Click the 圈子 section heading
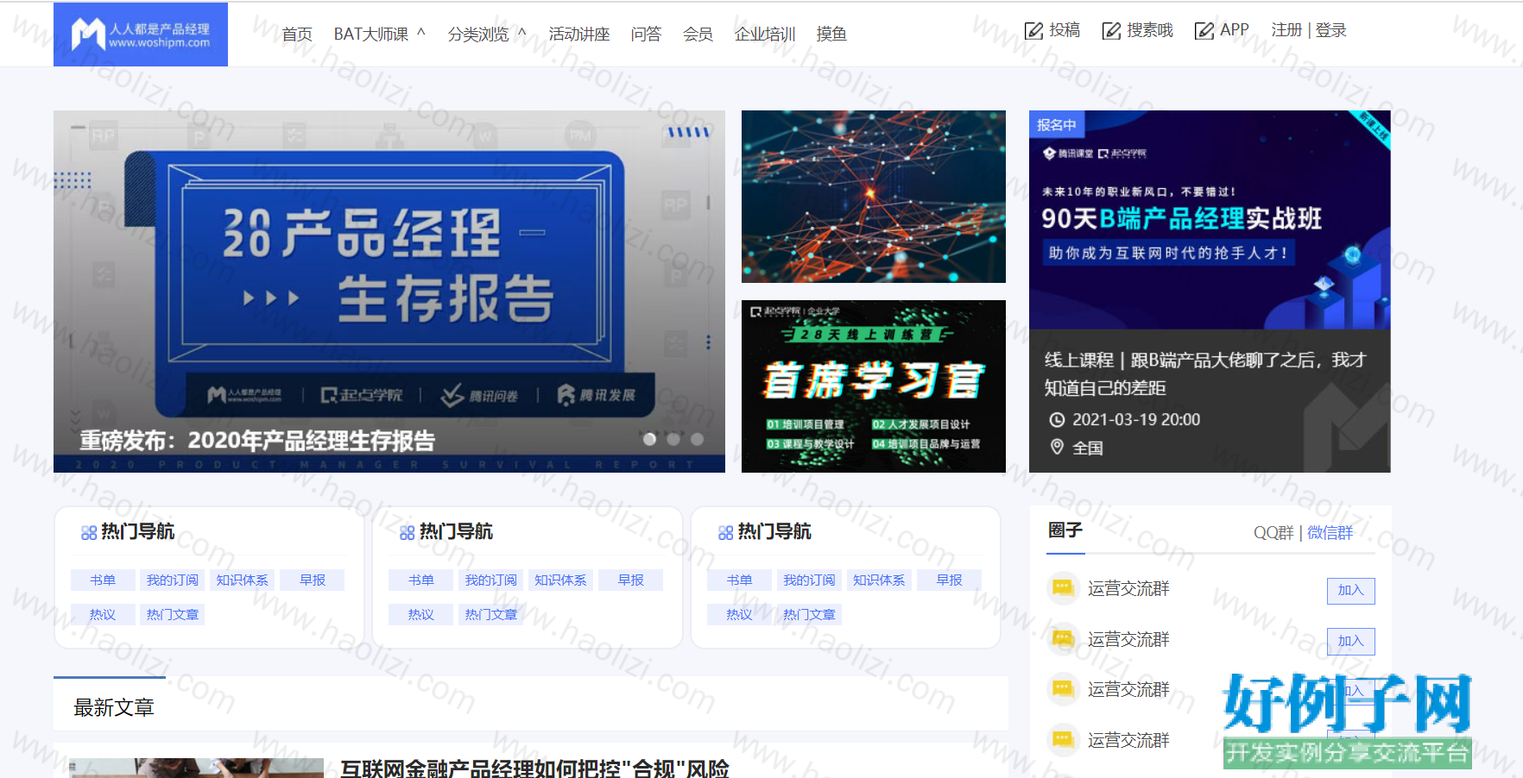The image size is (1523, 778). pyautogui.click(x=1065, y=530)
